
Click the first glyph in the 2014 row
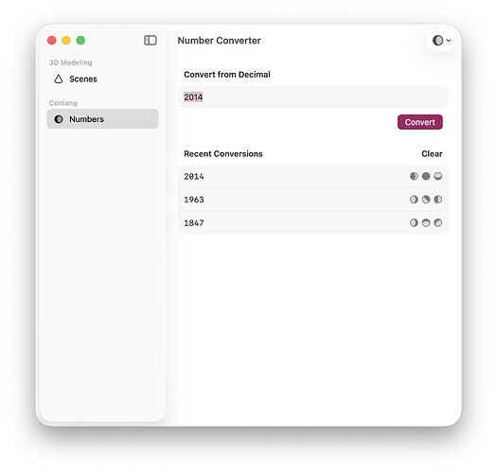pos(414,176)
